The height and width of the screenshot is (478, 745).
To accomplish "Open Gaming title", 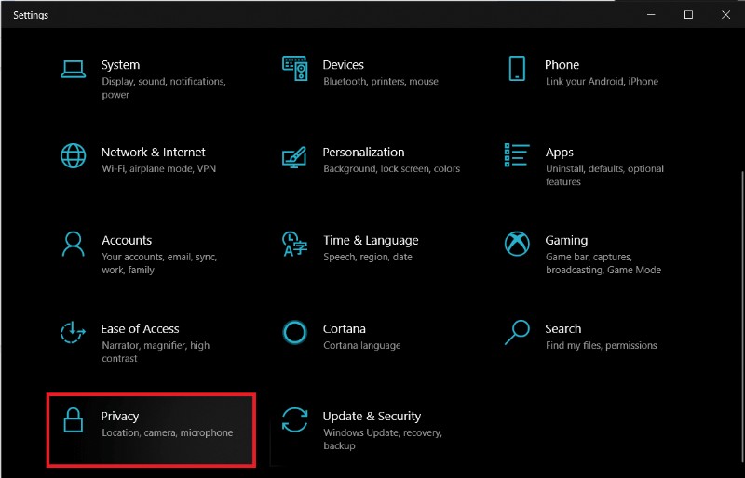I will (566, 241).
